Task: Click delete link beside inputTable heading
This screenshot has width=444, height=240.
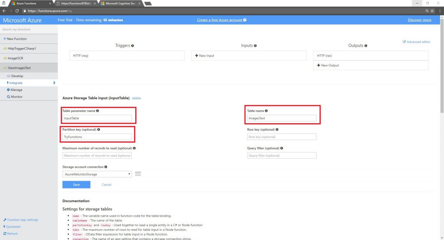Action: 136,98
